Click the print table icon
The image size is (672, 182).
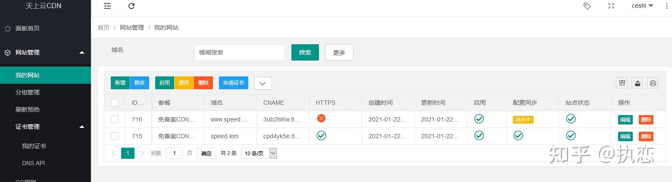(653, 83)
